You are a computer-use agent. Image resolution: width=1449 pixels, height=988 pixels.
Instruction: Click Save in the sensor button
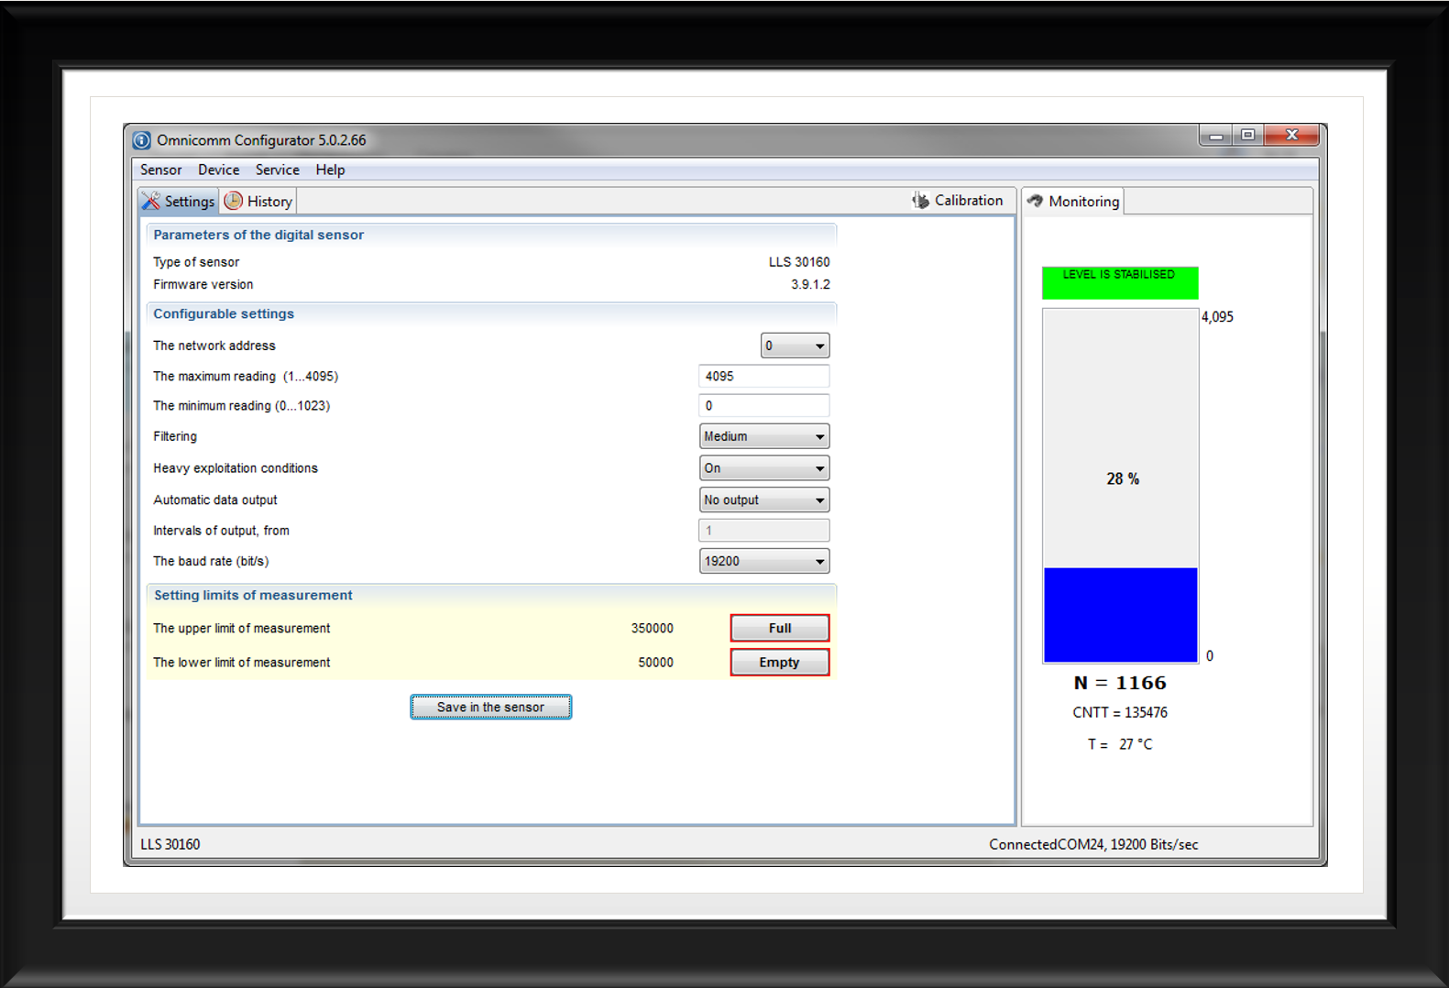(x=490, y=707)
